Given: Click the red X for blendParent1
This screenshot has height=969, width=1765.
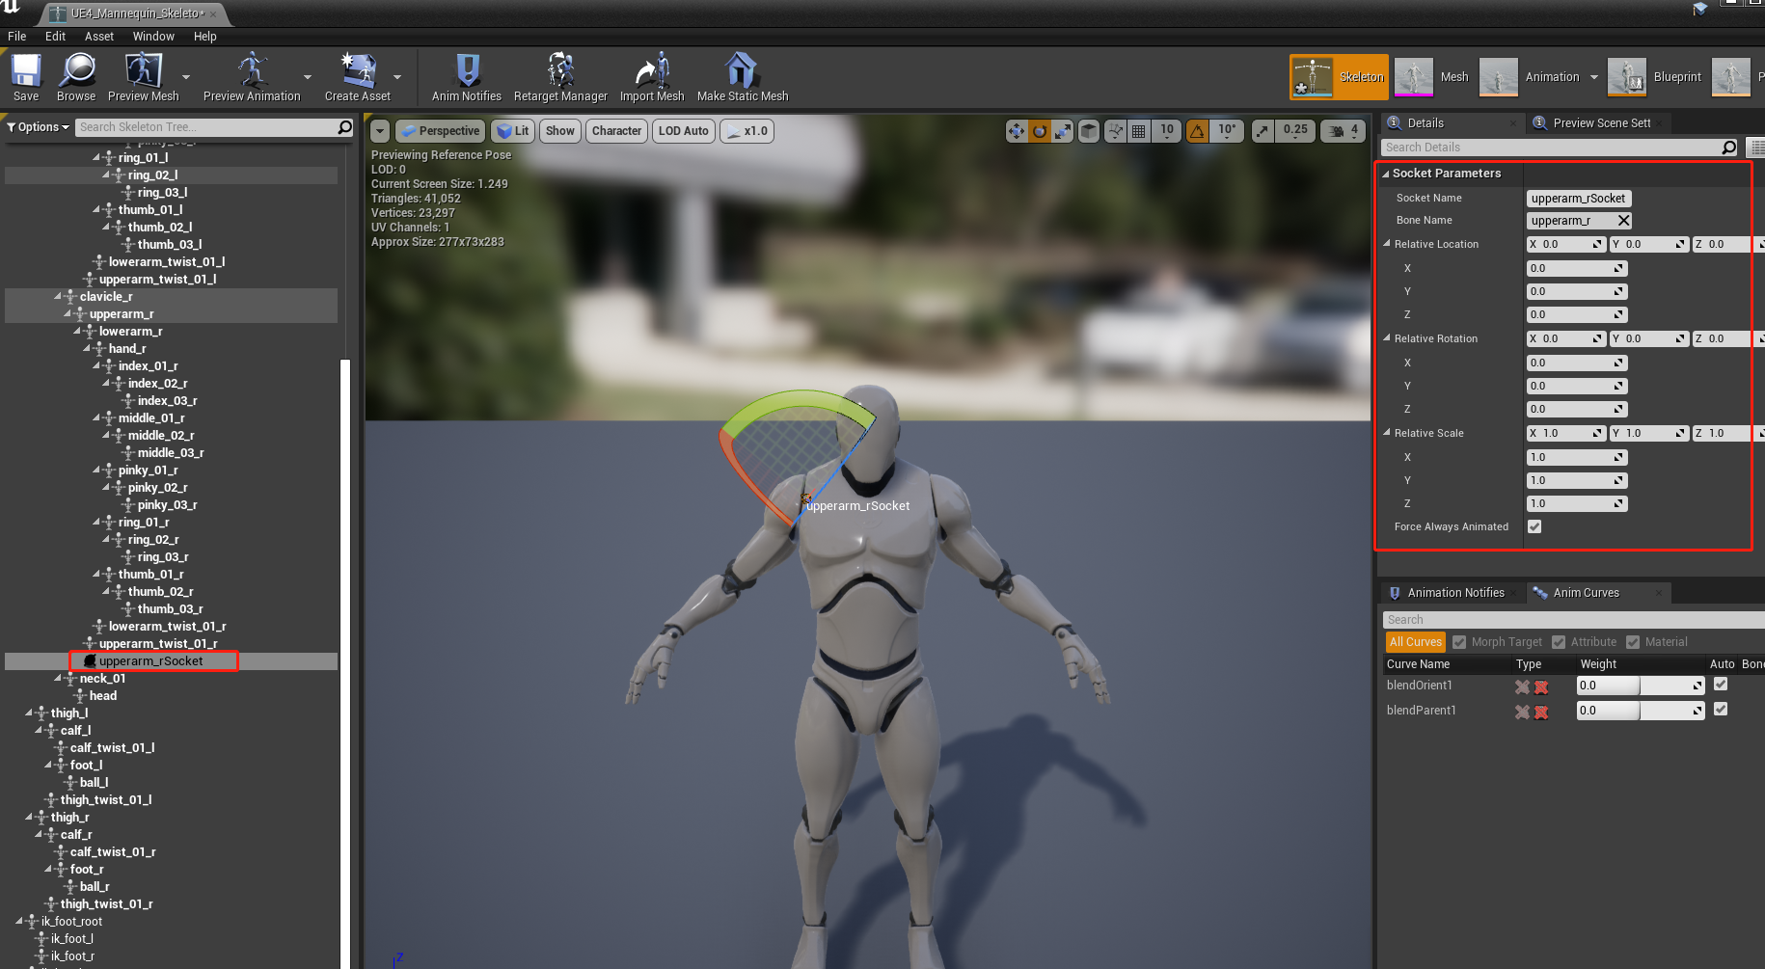Looking at the screenshot, I should (1541, 712).
